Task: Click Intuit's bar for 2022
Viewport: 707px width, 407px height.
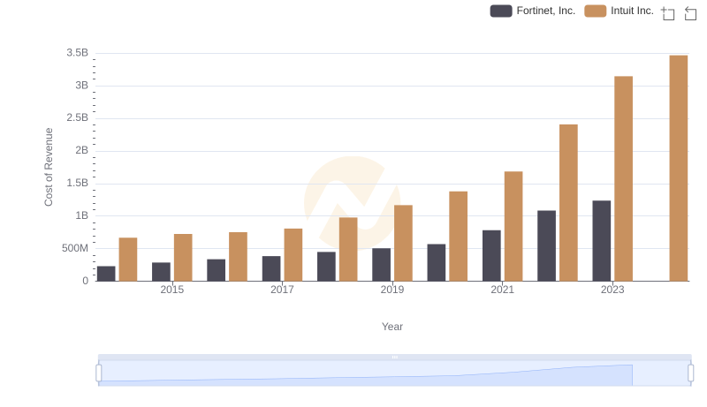Action: 568,203
